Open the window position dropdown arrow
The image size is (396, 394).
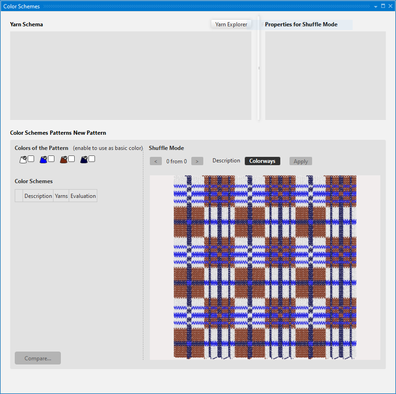pos(376,6)
